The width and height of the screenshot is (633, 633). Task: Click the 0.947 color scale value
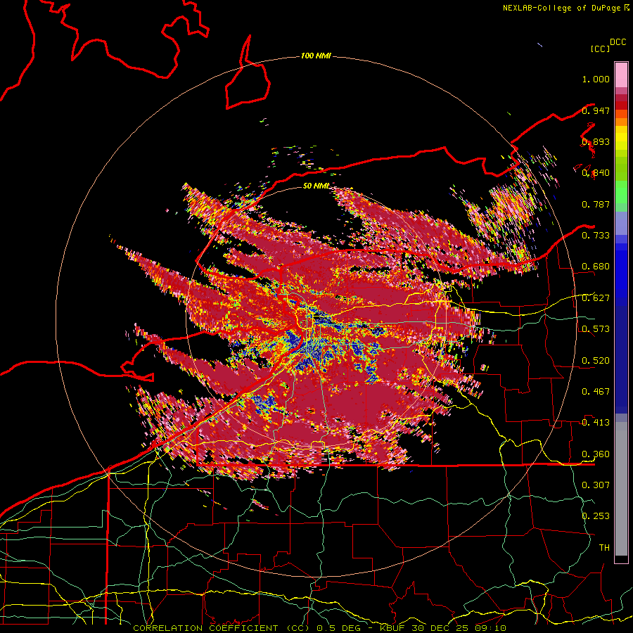(596, 110)
